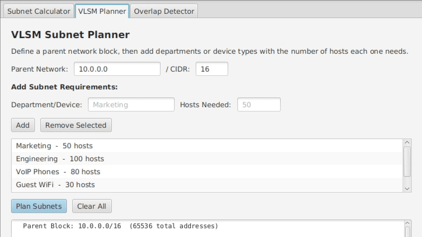Open the Overlap Detector tab
This screenshot has width=422, height=237.
(164, 11)
